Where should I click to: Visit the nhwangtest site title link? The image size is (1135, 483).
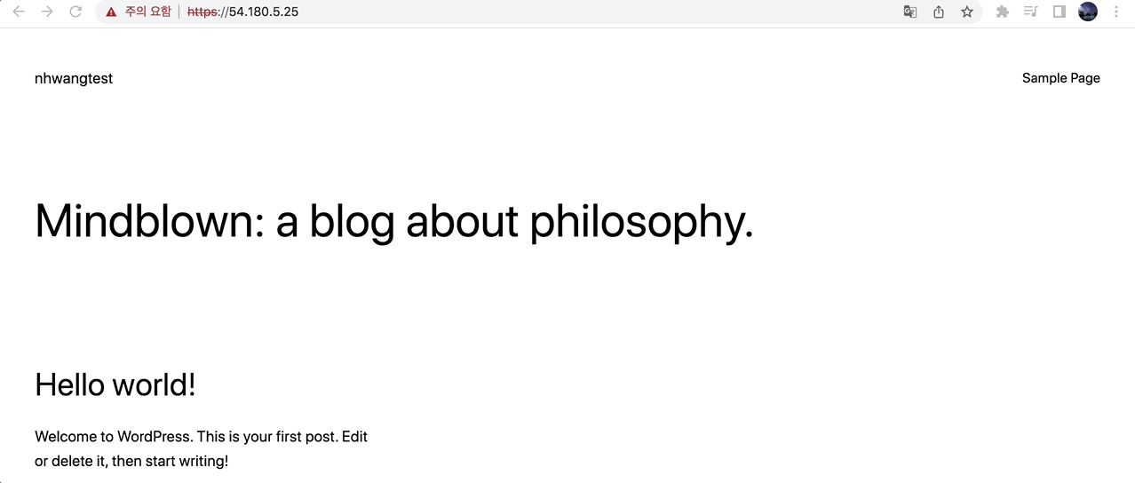pos(74,78)
